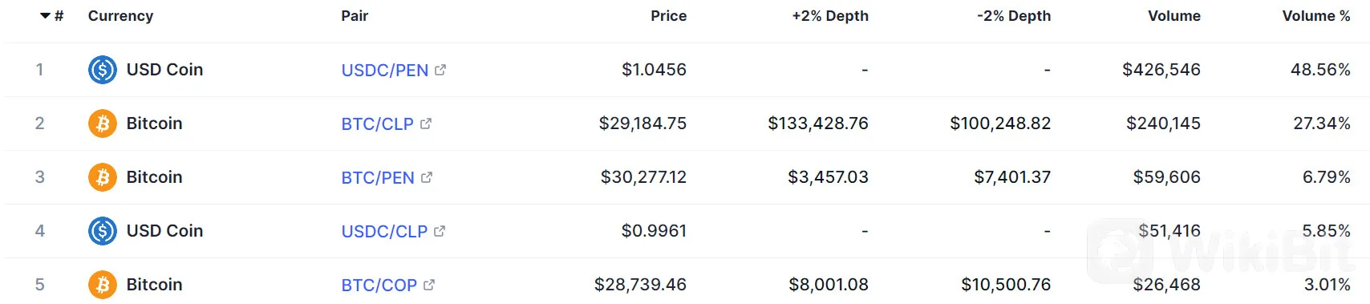Open the USDC/PEN trading pair link

385,71
